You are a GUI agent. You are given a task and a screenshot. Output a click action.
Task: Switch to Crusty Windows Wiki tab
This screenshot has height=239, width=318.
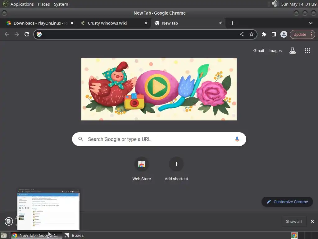(x=114, y=23)
